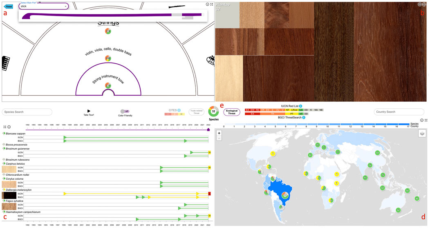Click the large reddish-brown wood tile
The width and height of the screenshot is (430, 228).
(x=390, y=52)
